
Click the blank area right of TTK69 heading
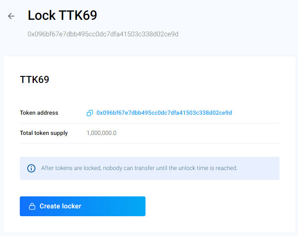point(165,80)
